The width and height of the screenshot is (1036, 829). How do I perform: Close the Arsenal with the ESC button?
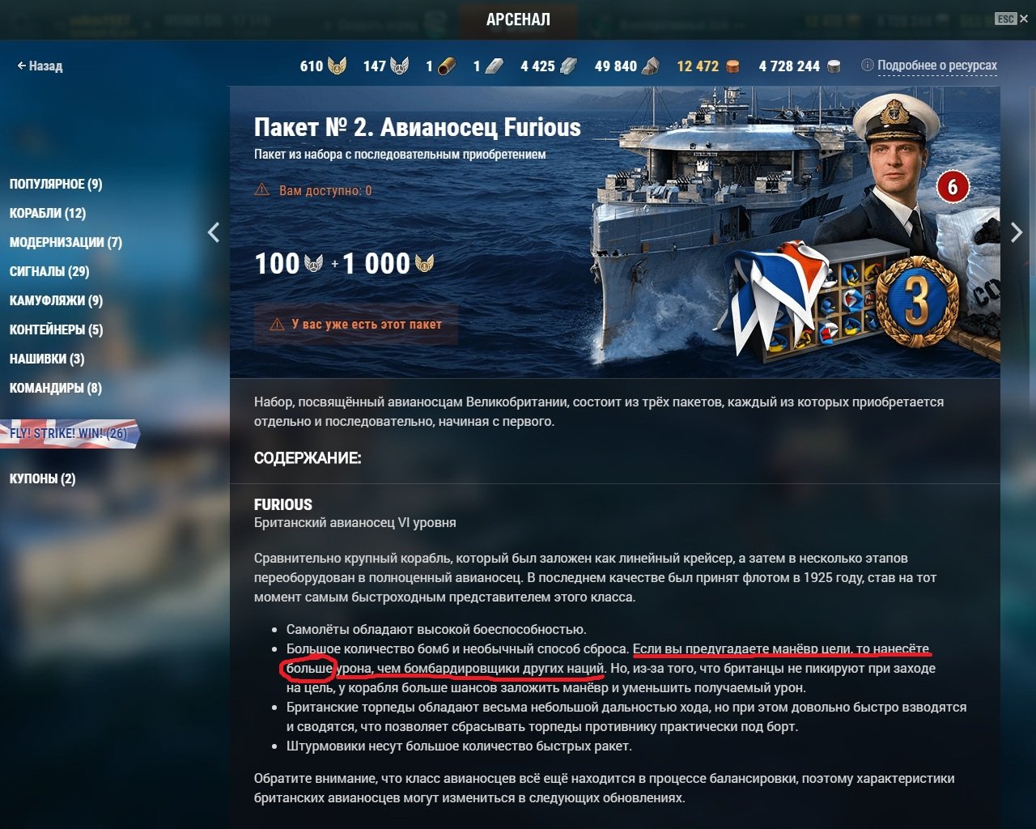pos(1006,19)
